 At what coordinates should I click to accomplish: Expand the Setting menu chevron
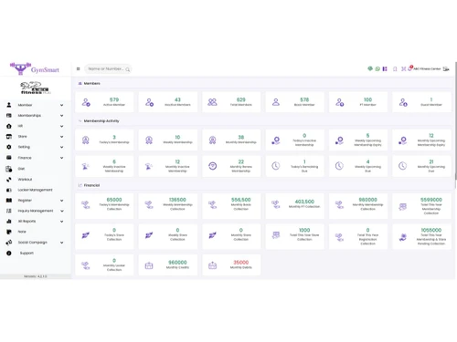pyautogui.click(x=61, y=147)
